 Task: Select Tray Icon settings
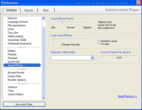(13, 33)
